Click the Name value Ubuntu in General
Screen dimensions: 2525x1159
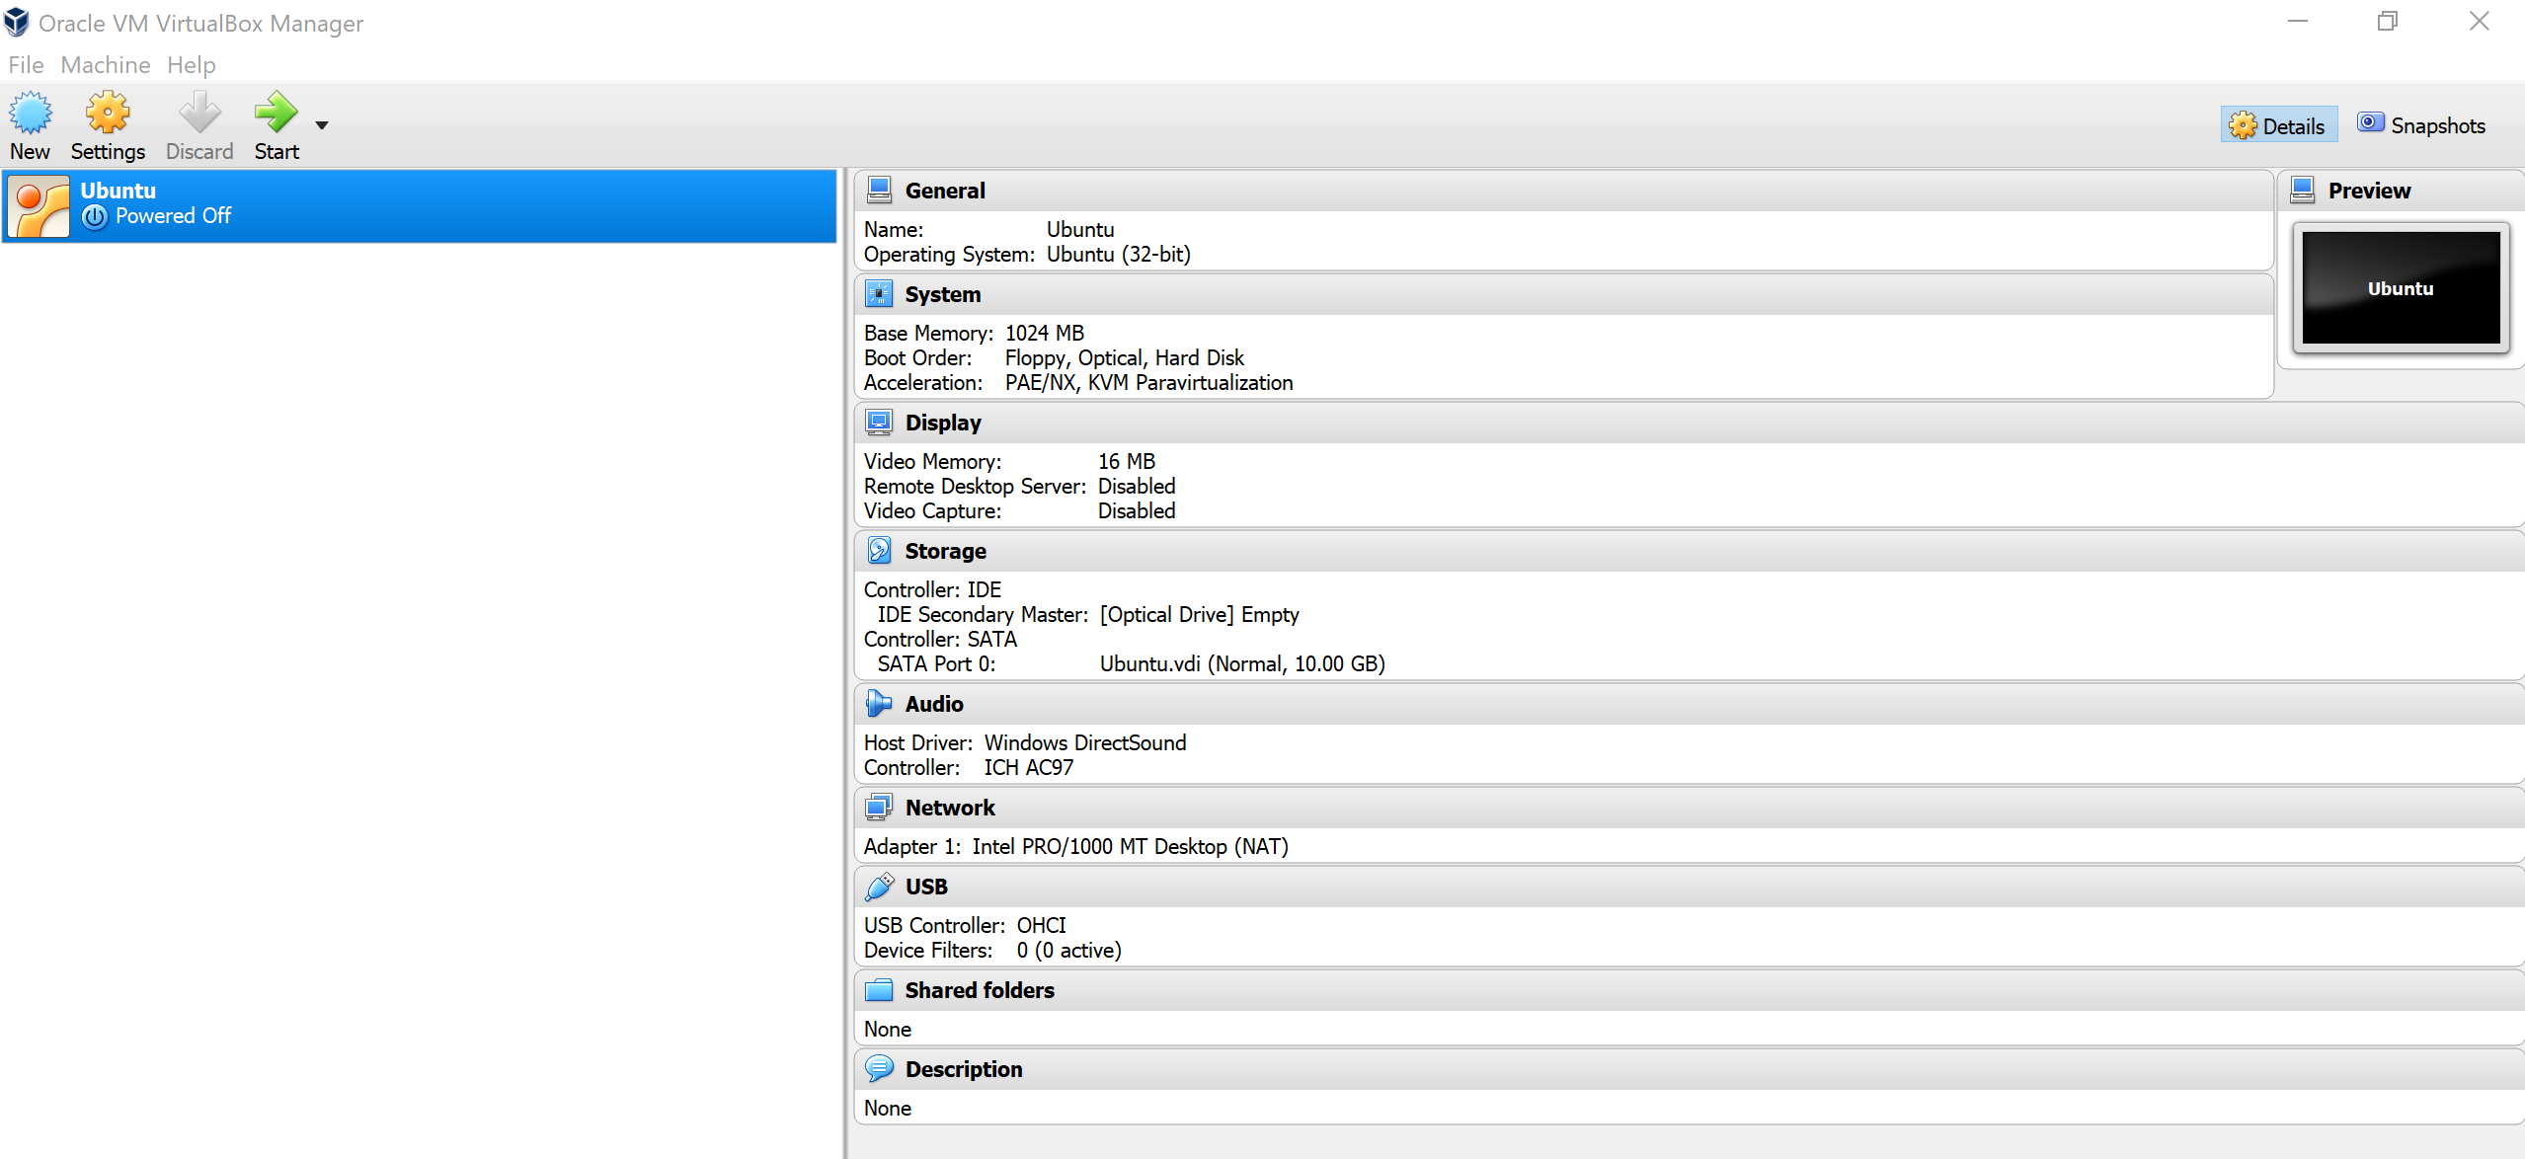(1080, 229)
